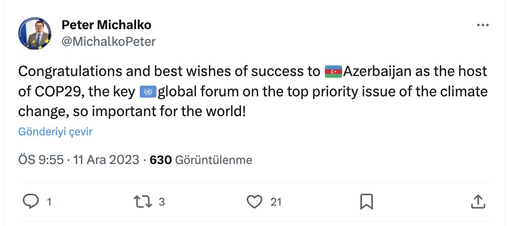Click the like count number 21

click(275, 203)
